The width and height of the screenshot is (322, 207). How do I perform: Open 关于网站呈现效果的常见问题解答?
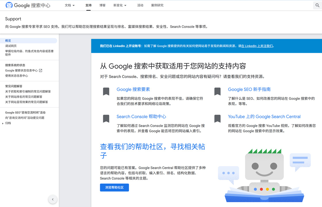pyautogui.click(x=26, y=102)
